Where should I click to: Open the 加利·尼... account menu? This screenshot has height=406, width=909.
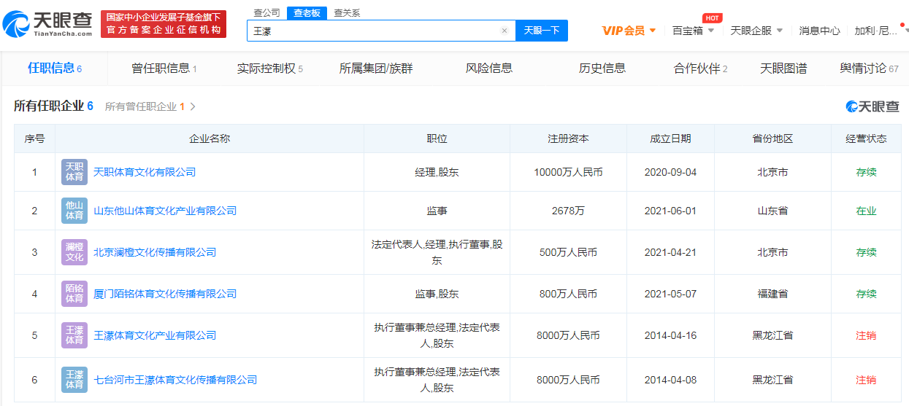coord(881,31)
